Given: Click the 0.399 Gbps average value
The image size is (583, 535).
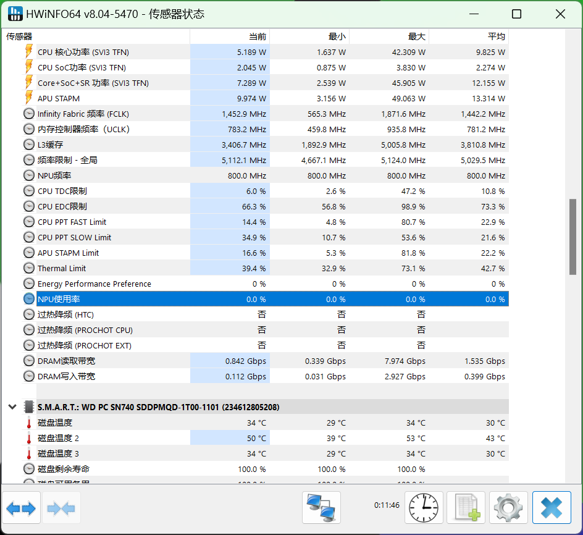Looking at the screenshot, I should tap(484, 376).
